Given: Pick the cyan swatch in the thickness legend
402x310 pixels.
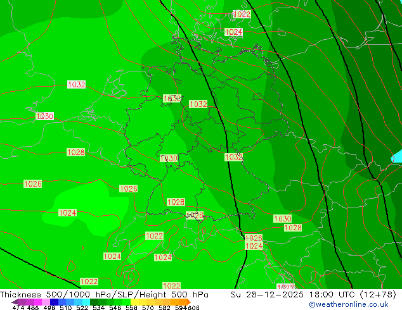Looking at the screenshot, I should coord(86,302).
